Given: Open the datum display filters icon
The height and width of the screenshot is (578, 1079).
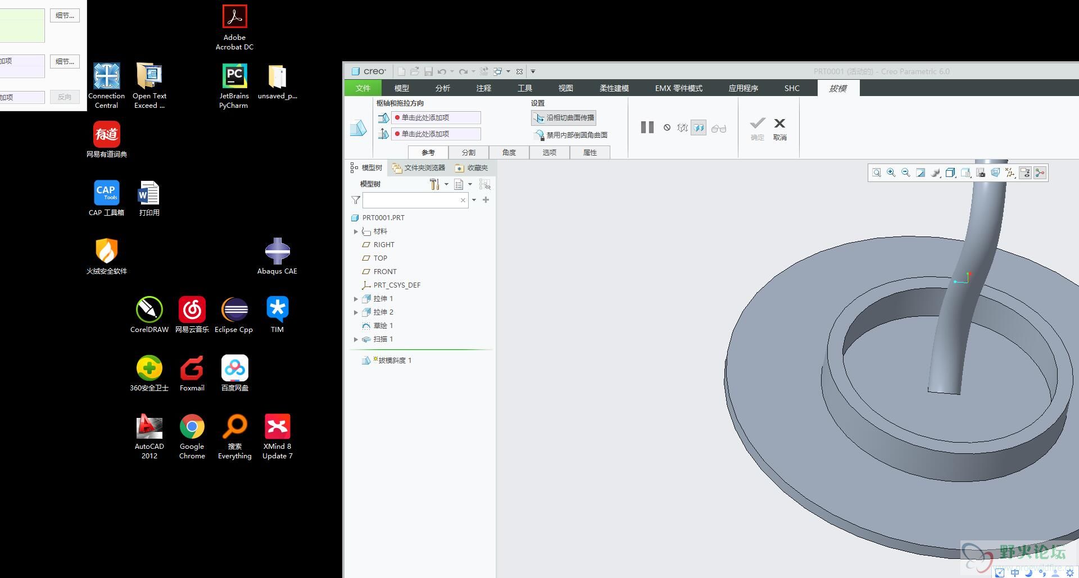Looking at the screenshot, I should point(1010,173).
